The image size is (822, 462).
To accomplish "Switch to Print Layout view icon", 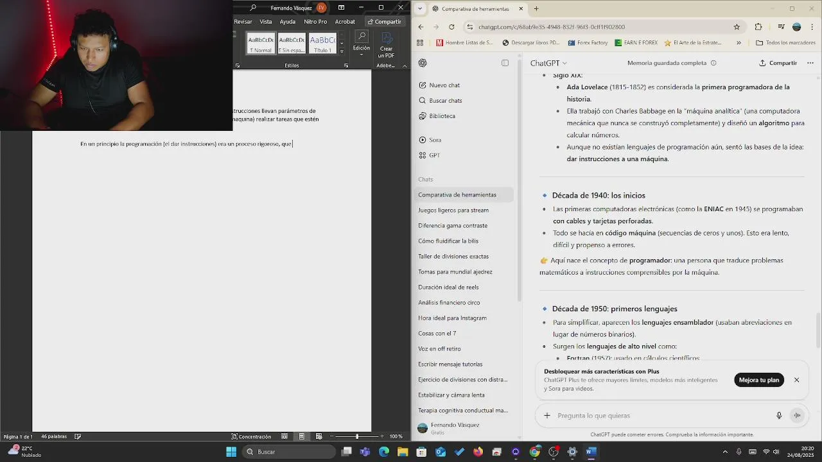I will pos(301,436).
